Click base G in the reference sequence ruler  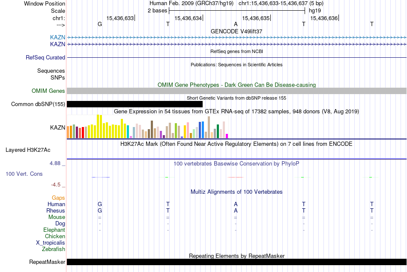(100, 24)
